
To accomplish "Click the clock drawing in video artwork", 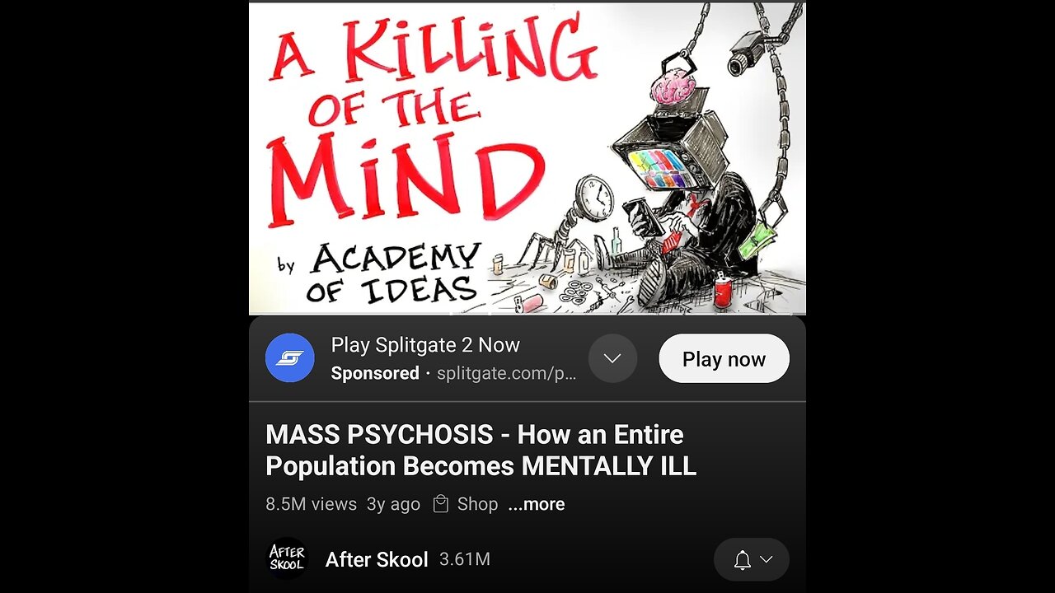I will [593, 200].
